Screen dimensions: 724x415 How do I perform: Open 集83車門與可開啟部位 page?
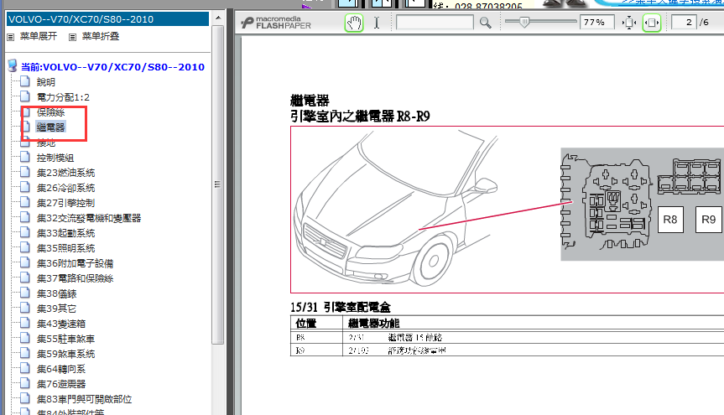pyautogui.click(x=84, y=399)
